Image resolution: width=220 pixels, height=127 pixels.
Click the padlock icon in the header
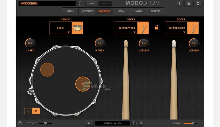189,4
